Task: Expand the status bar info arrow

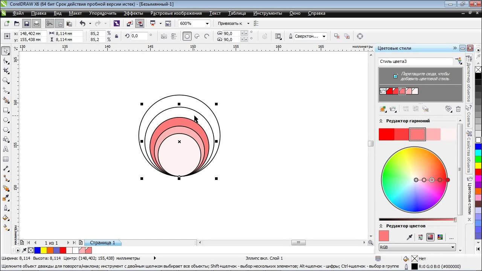Action: click(155, 258)
